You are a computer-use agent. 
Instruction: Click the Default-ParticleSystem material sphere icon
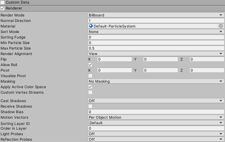click(91, 26)
